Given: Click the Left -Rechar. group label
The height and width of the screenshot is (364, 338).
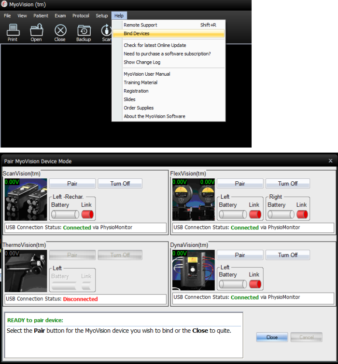Looking at the screenshot, I should 68,197.
